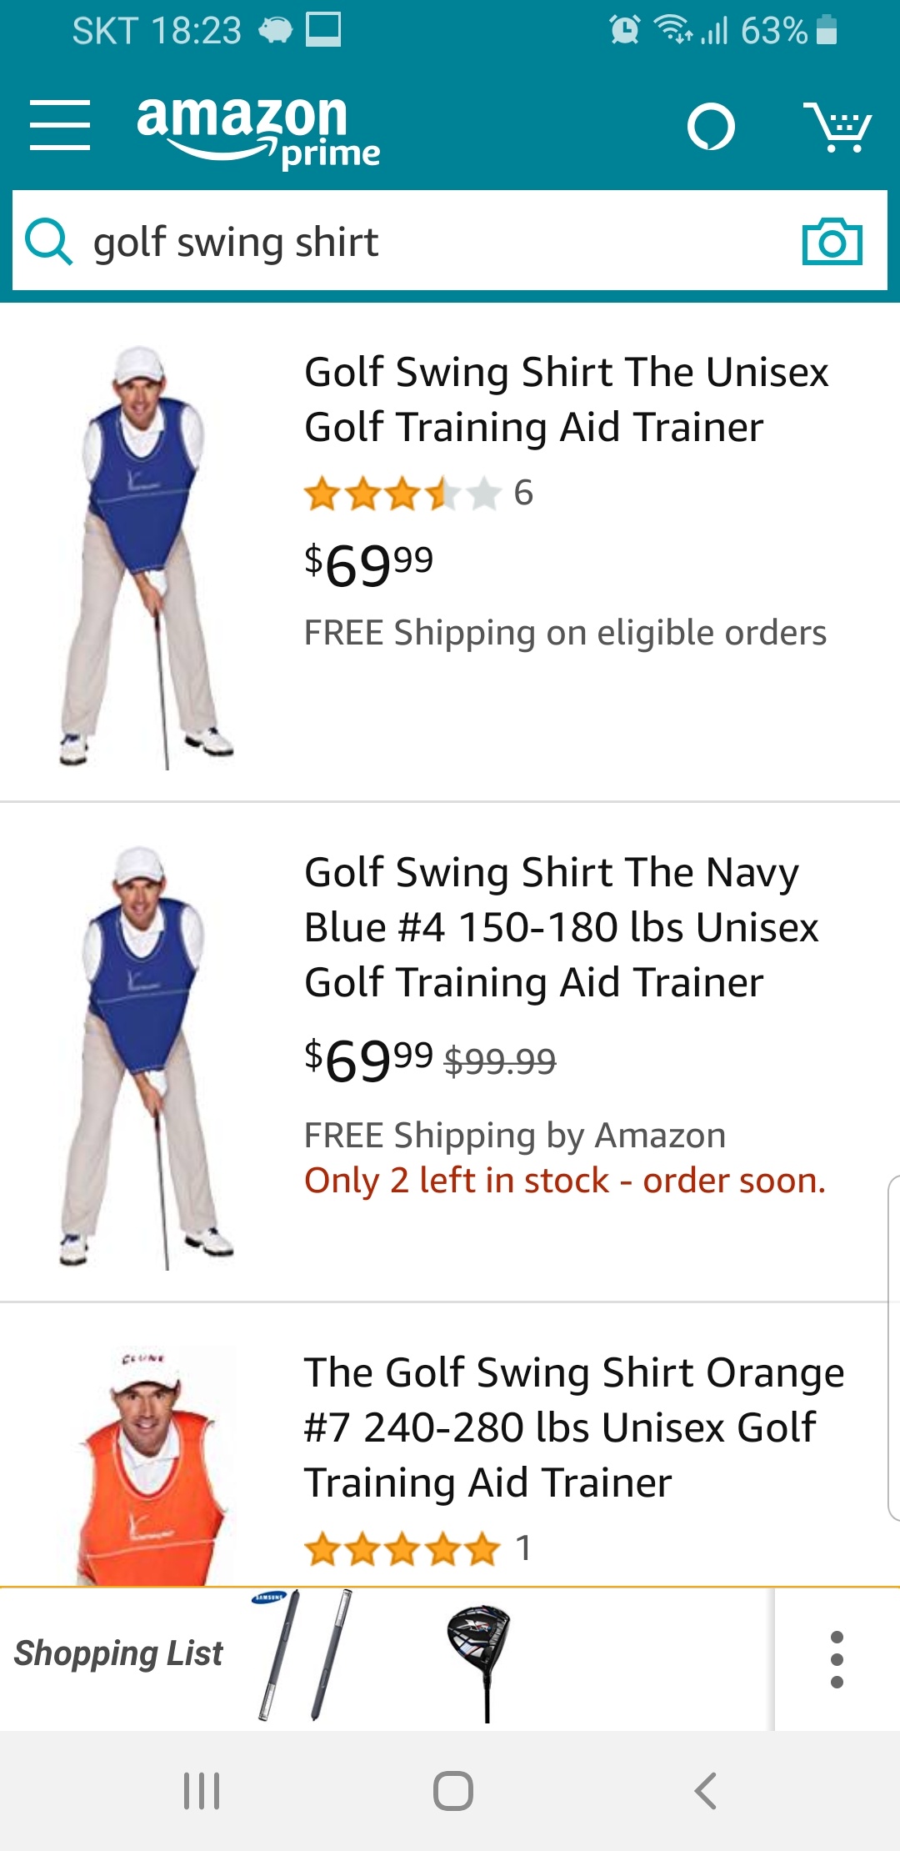Viewport: 900px width, 1851px height.
Task: Open Navy Blue #4 150-180 lbs listing
Action: 562,927
